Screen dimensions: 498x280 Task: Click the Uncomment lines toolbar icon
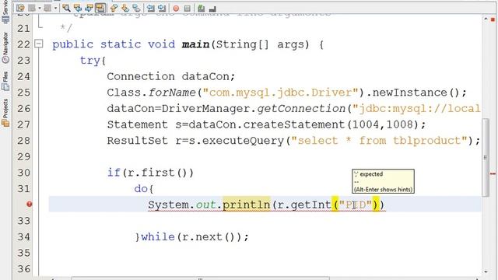[x=212, y=9]
